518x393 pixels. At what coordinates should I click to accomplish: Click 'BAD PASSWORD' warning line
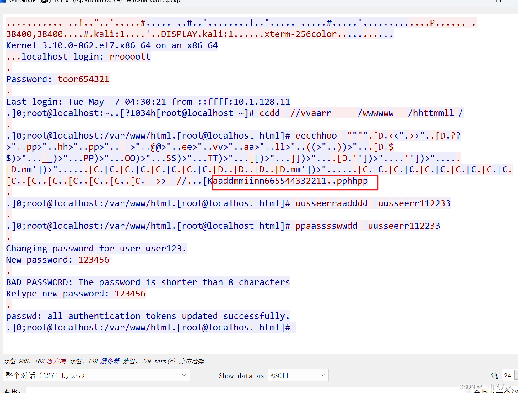(148, 282)
